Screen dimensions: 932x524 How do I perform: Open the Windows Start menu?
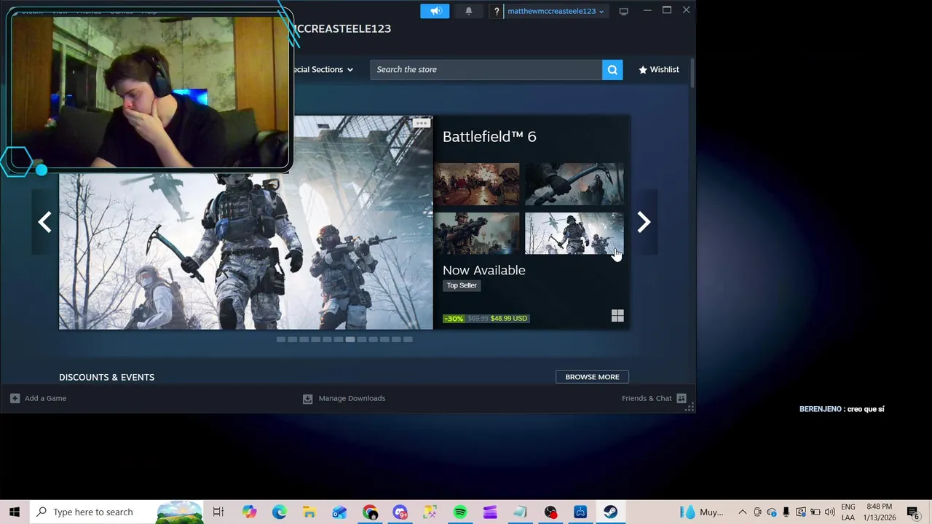point(15,512)
